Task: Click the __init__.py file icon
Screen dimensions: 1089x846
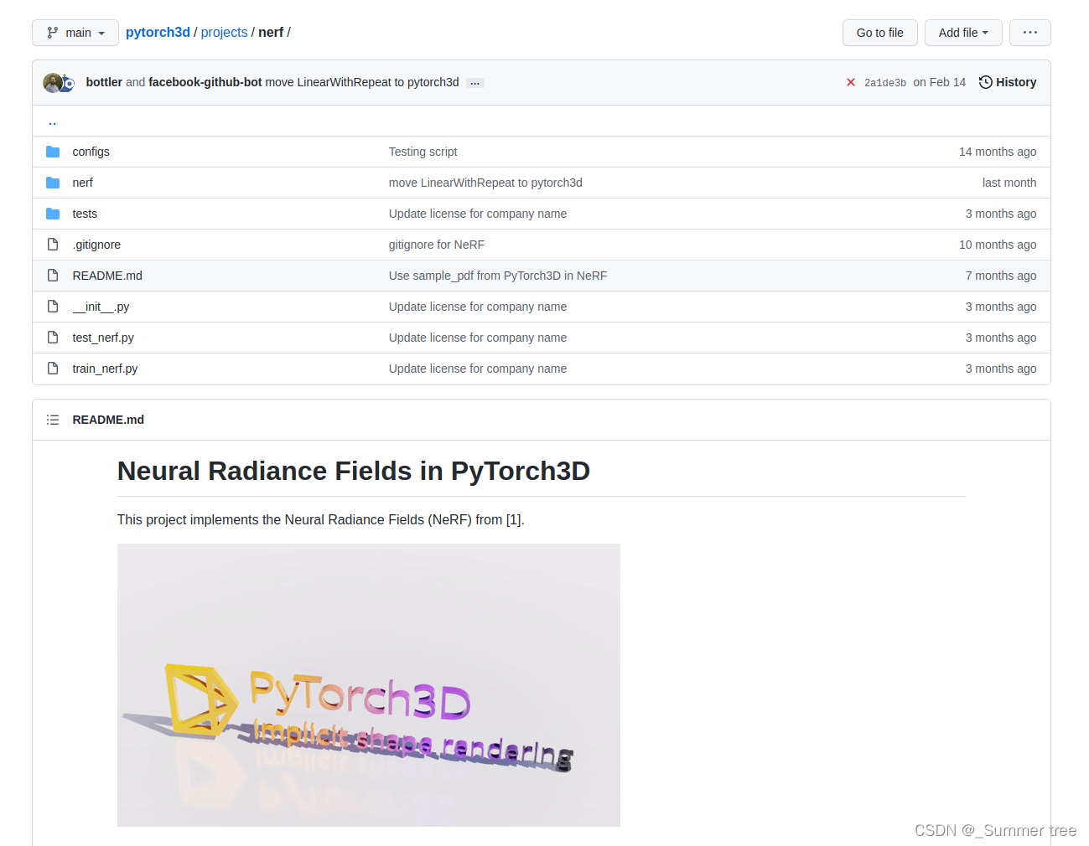Action: [53, 307]
